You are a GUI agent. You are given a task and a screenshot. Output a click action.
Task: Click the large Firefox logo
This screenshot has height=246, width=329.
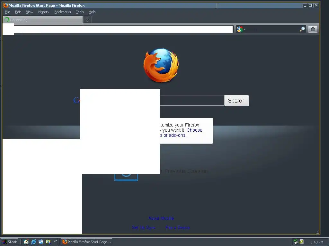(161, 65)
